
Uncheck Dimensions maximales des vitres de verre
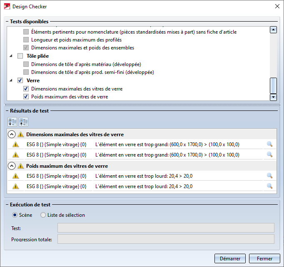(x=26, y=89)
